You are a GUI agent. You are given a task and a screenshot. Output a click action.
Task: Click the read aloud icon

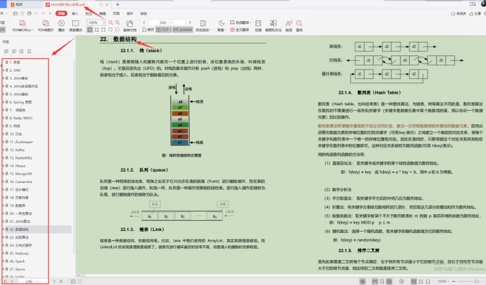click(289, 23)
